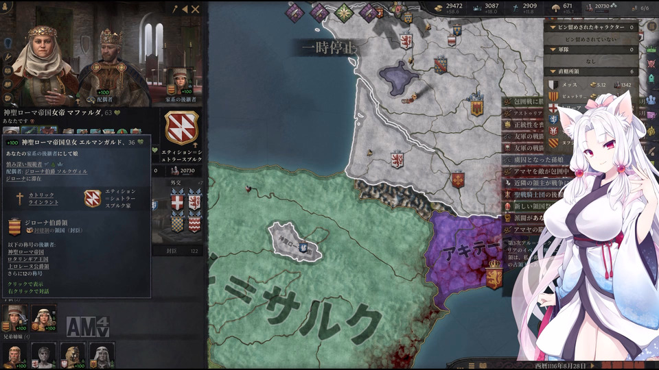The height and width of the screenshot is (370, 659).
Task: Click the renown tree icon
Action: pyautogui.click(x=555, y=7)
